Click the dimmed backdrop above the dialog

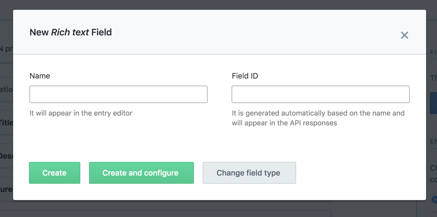[218, 4]
